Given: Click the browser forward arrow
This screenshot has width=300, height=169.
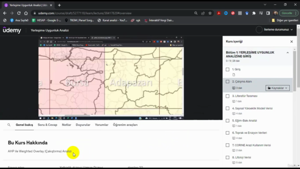Looking at the screenshot, I should pos(12,13).
